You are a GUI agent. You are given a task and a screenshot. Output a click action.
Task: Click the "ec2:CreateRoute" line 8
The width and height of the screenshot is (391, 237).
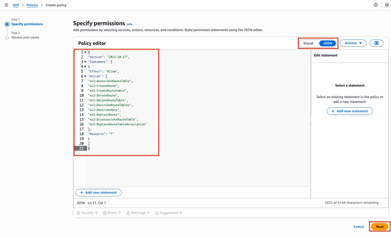[x=103, y=86]
